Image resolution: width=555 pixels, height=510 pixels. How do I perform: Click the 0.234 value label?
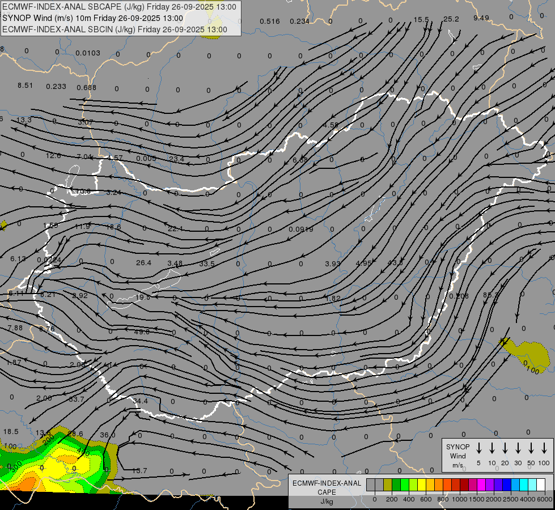[300, 22]
